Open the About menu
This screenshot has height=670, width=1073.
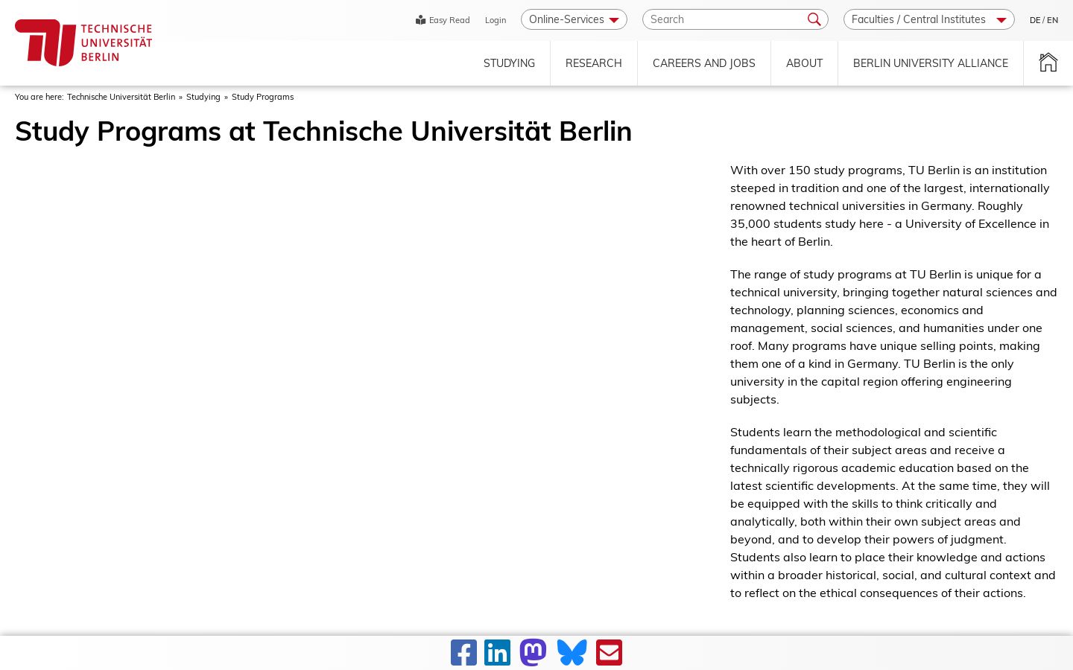point(804,63)
